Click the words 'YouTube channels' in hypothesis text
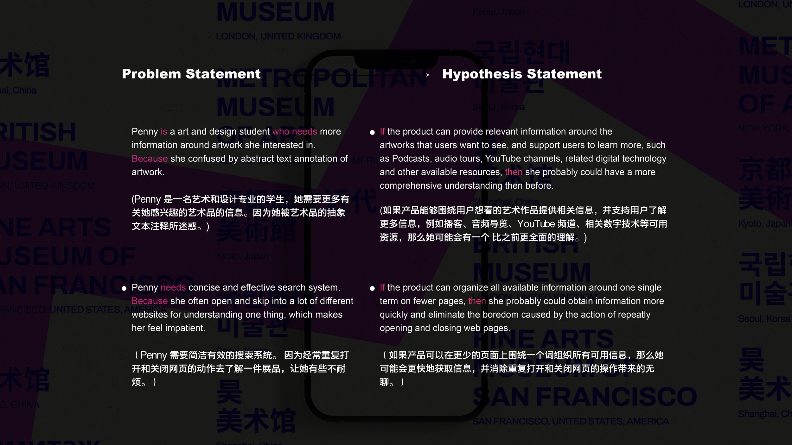Viewport: 792px width, 445px height. [523, 159]
